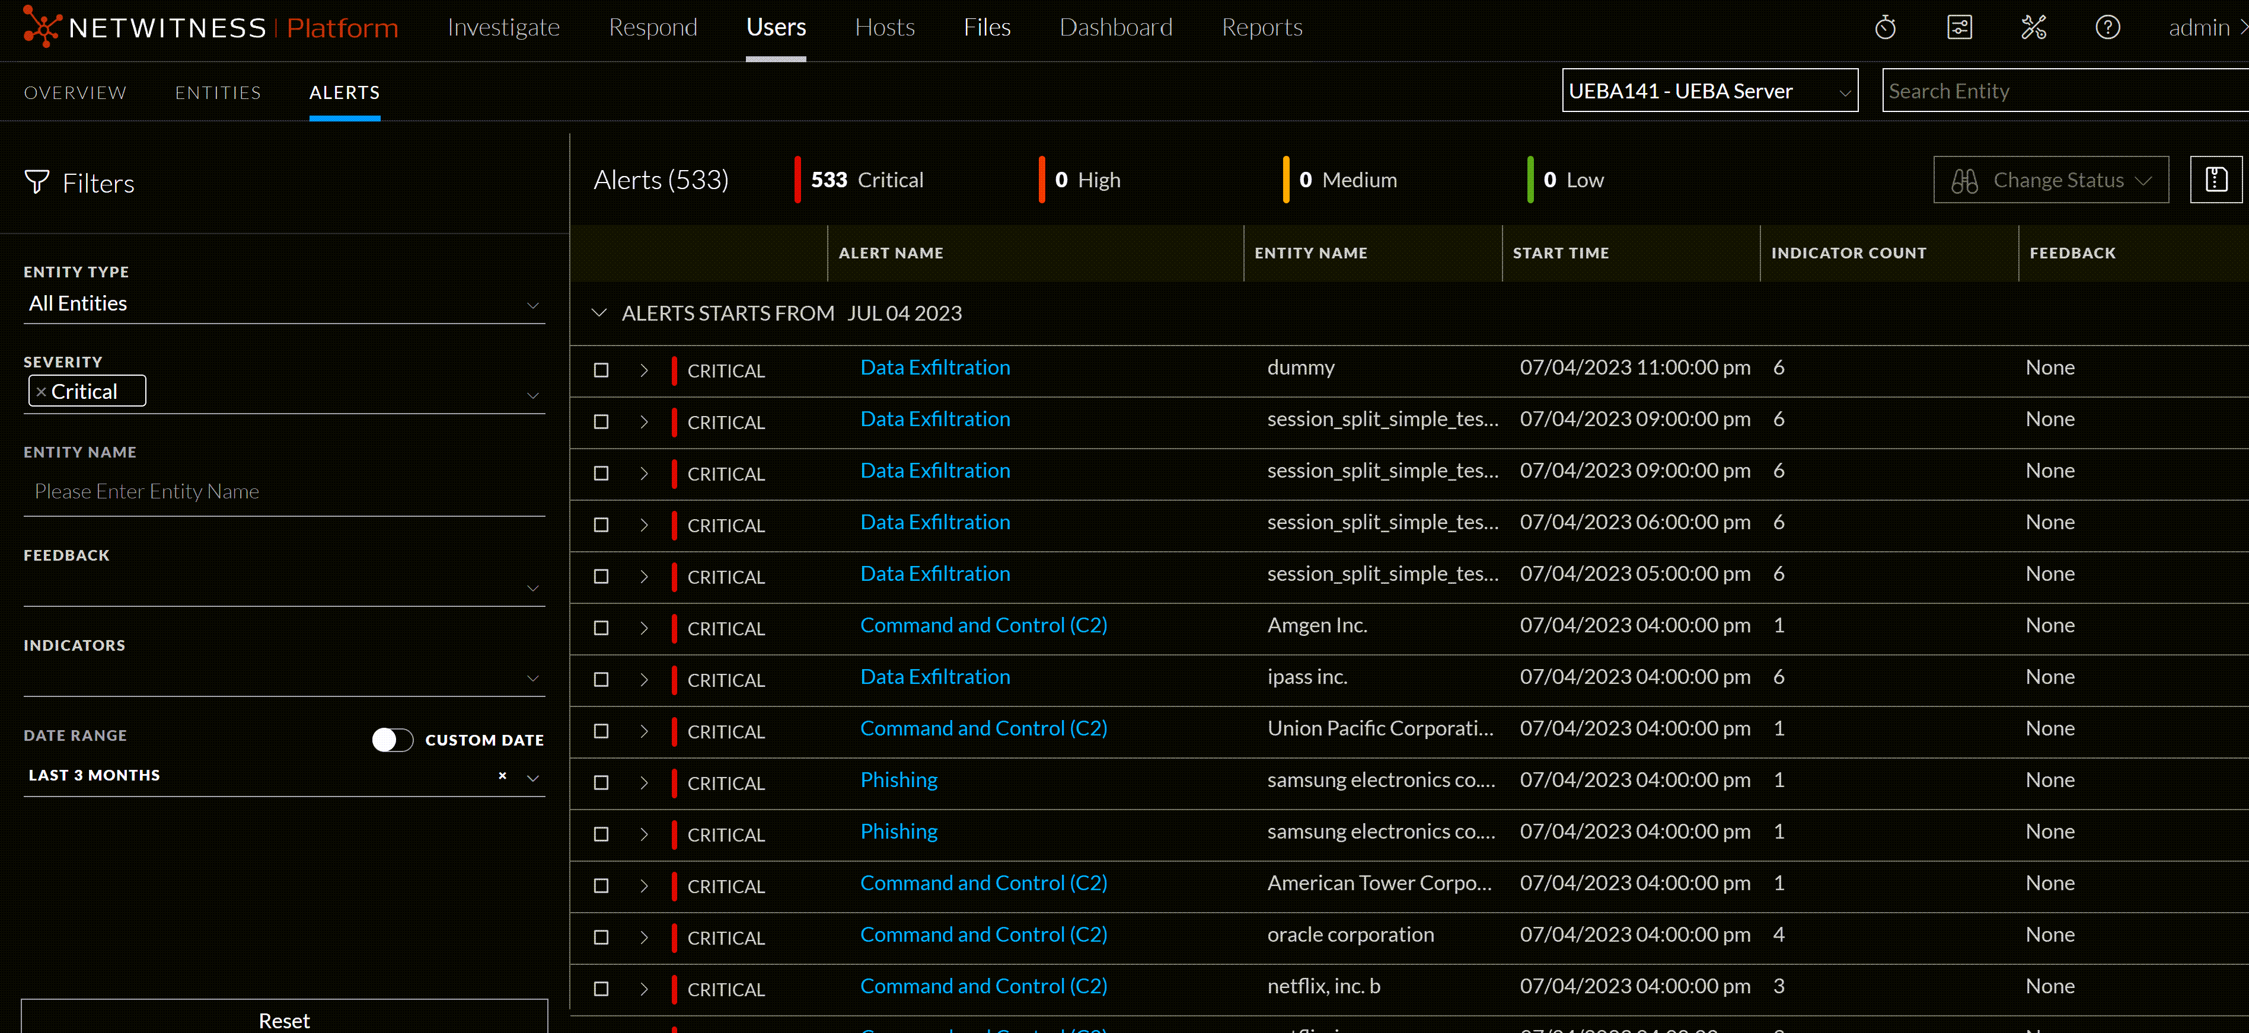The image size is (2249, 1033).
Task: Open the Respond menu
Action: (653, 27)
